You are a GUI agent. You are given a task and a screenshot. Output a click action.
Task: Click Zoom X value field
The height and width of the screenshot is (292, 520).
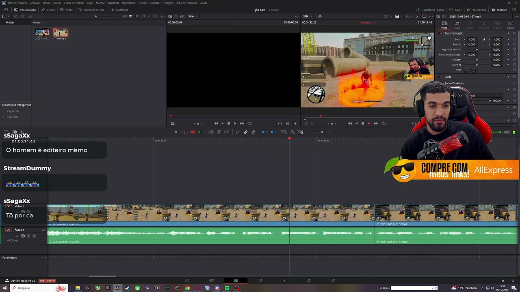tap(472, 39)
